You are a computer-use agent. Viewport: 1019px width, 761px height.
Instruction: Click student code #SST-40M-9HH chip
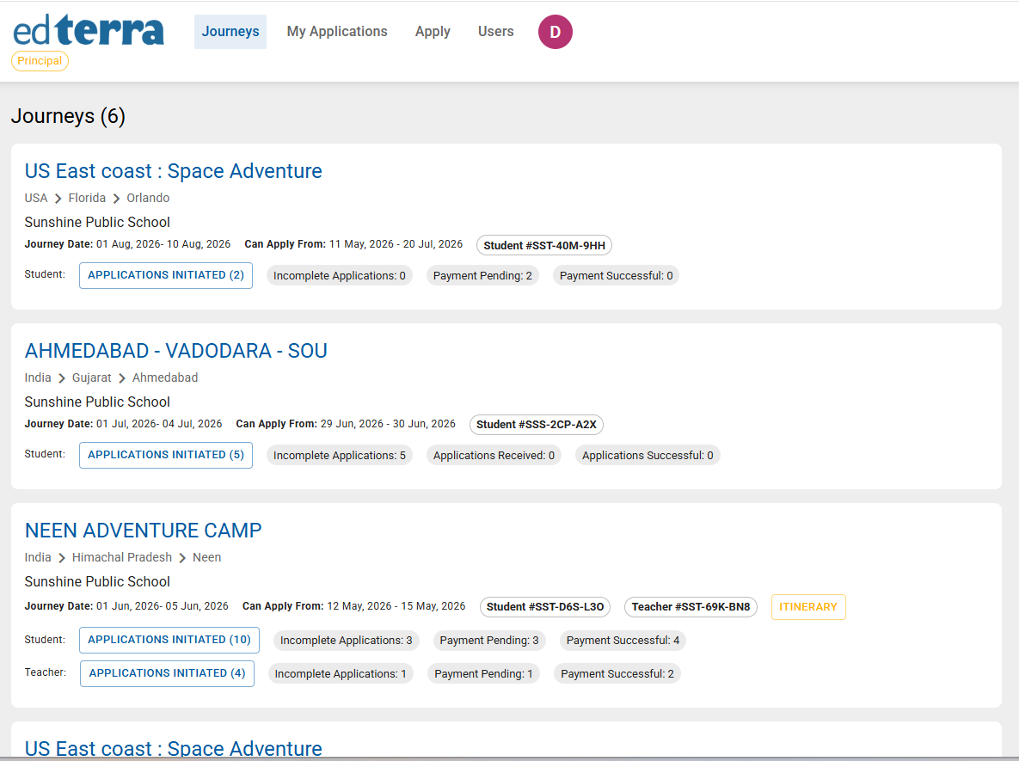tap(544, 245)
